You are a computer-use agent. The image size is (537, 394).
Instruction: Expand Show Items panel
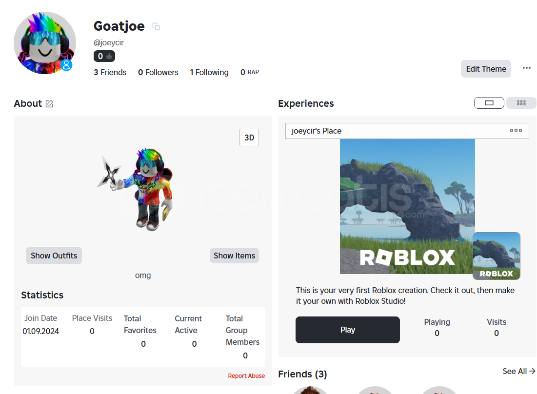click(234, 256)
